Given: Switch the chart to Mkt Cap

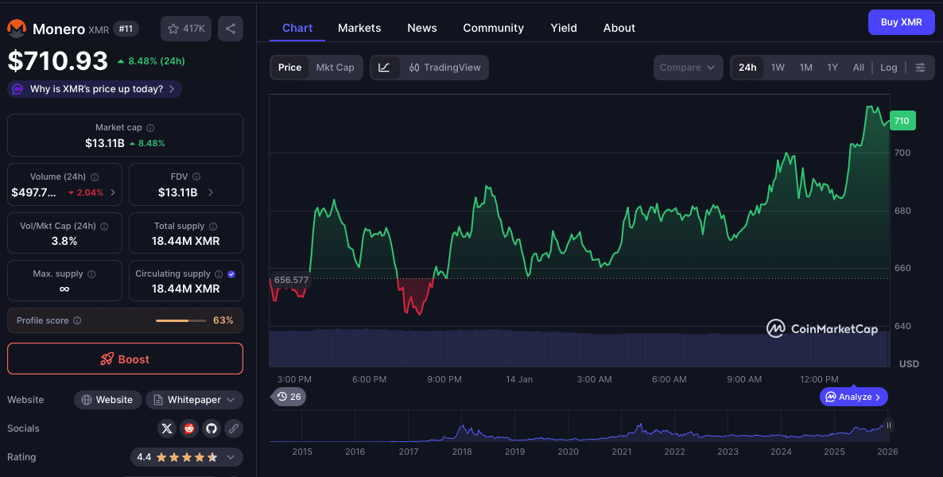Looking at the screenshot, I should click(x=335, y=68).
